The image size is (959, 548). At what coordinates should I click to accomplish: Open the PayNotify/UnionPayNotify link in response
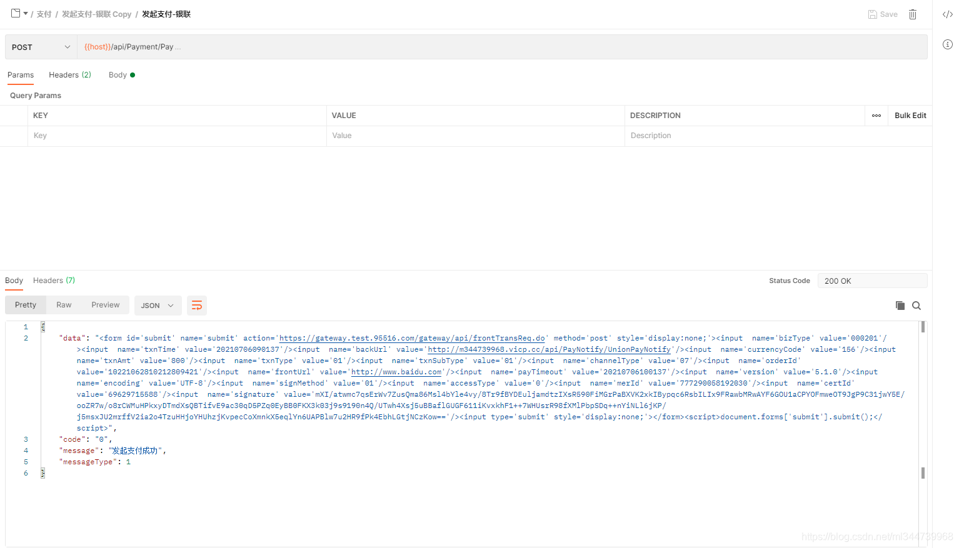click(x=549, y=349)
